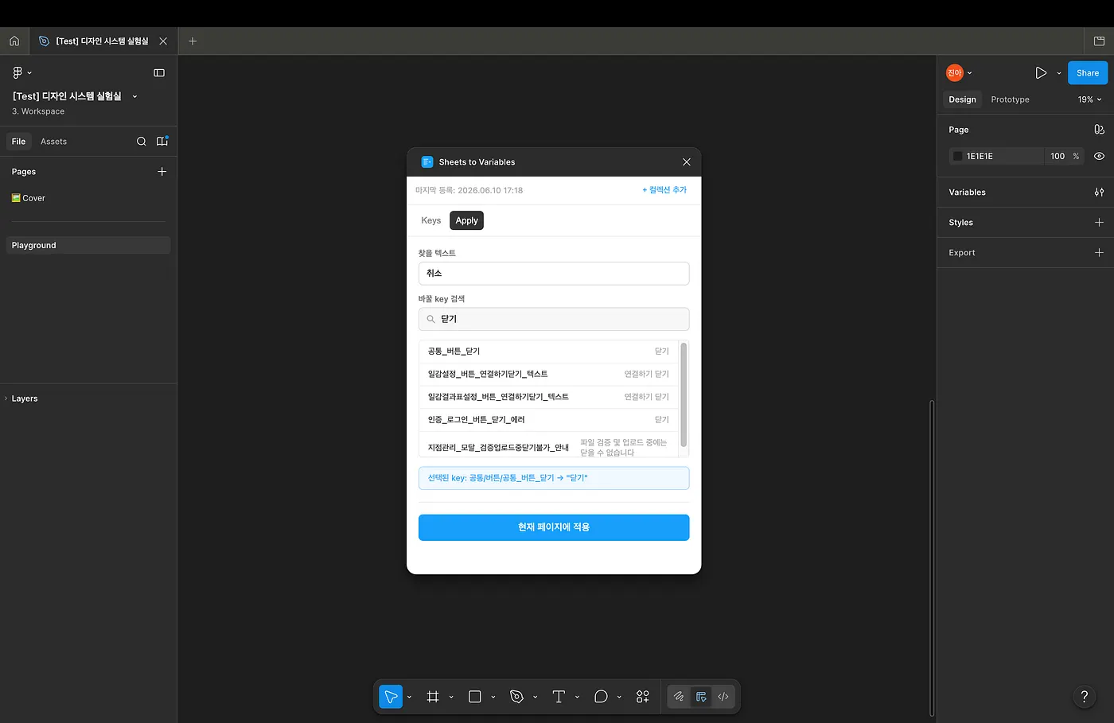Viewport: 1114px width, 723px height.
Task: Open the 19% zoom dropdown
Action: click(x=1089, y=99)
